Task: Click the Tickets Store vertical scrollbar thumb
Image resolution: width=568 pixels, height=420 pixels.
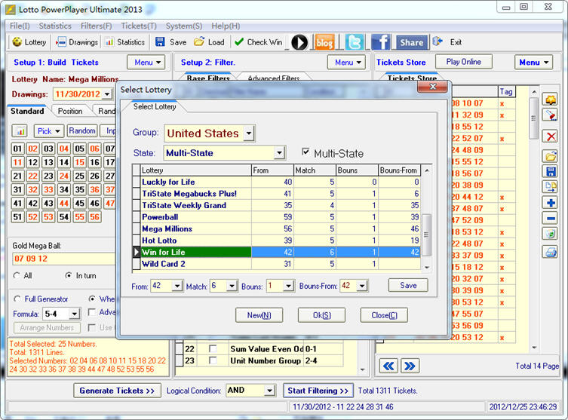Action: coord(533,118)
